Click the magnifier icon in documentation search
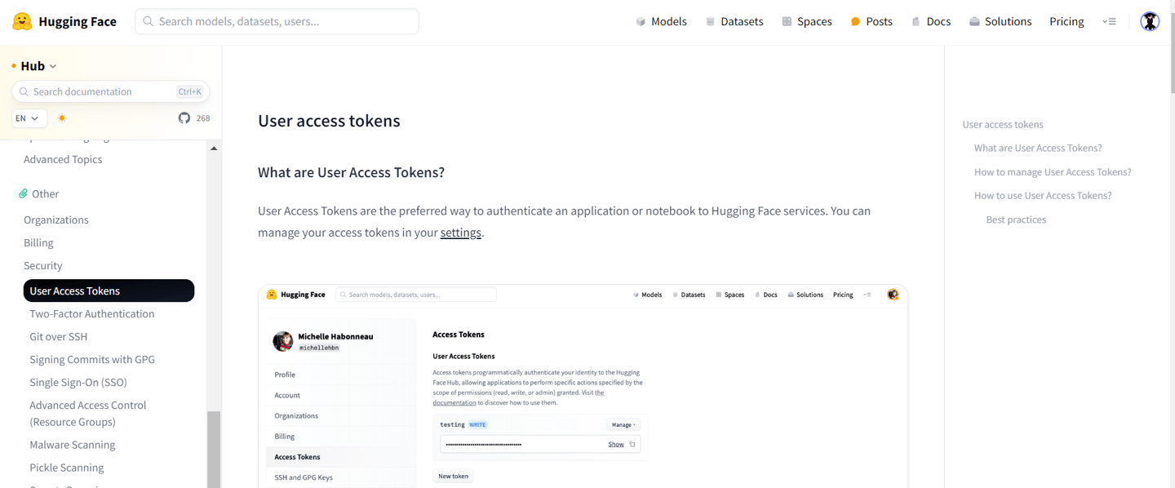This screenshot has height=488, width=1175. pos(24,91)
